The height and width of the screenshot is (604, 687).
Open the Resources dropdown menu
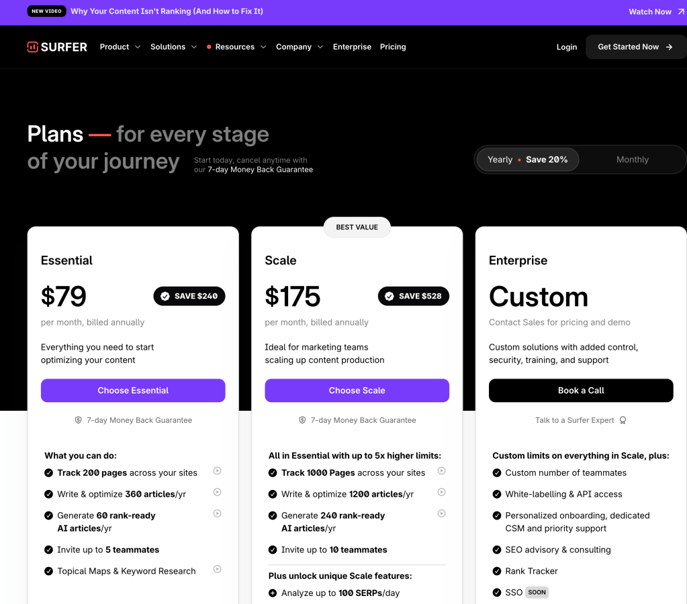(x=236, y=47)
